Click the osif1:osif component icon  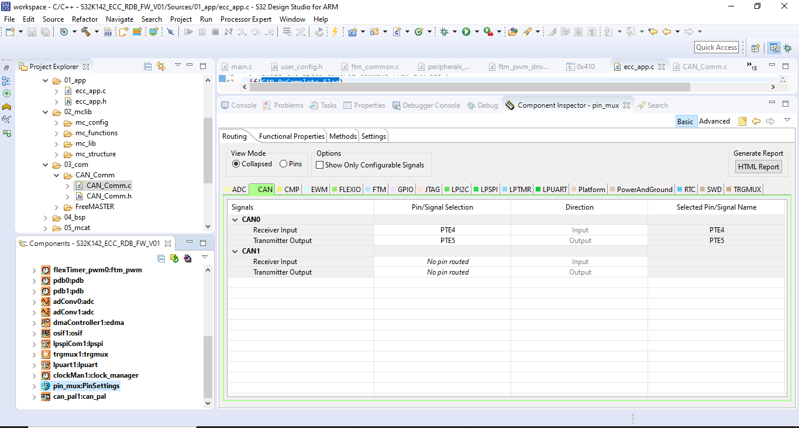(x=46, y=333)
